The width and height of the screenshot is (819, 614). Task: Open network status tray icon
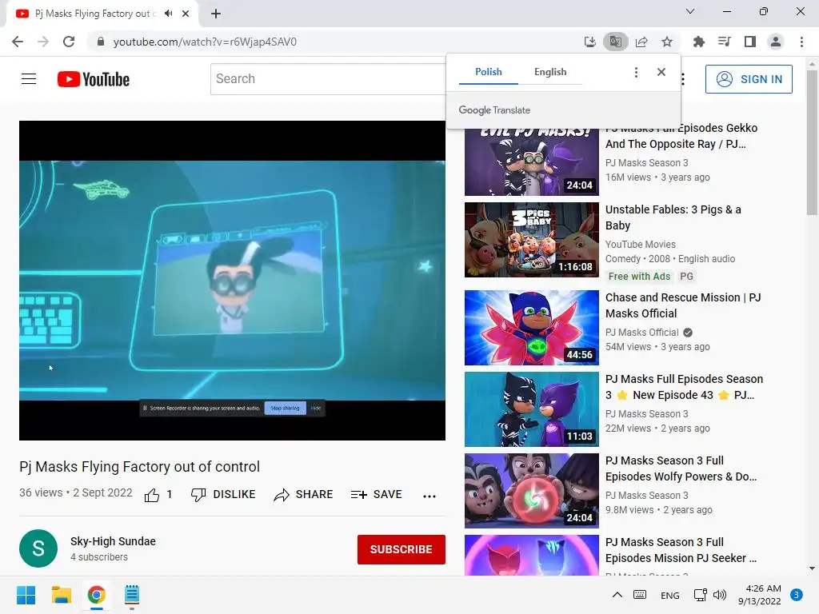[700, 595]
